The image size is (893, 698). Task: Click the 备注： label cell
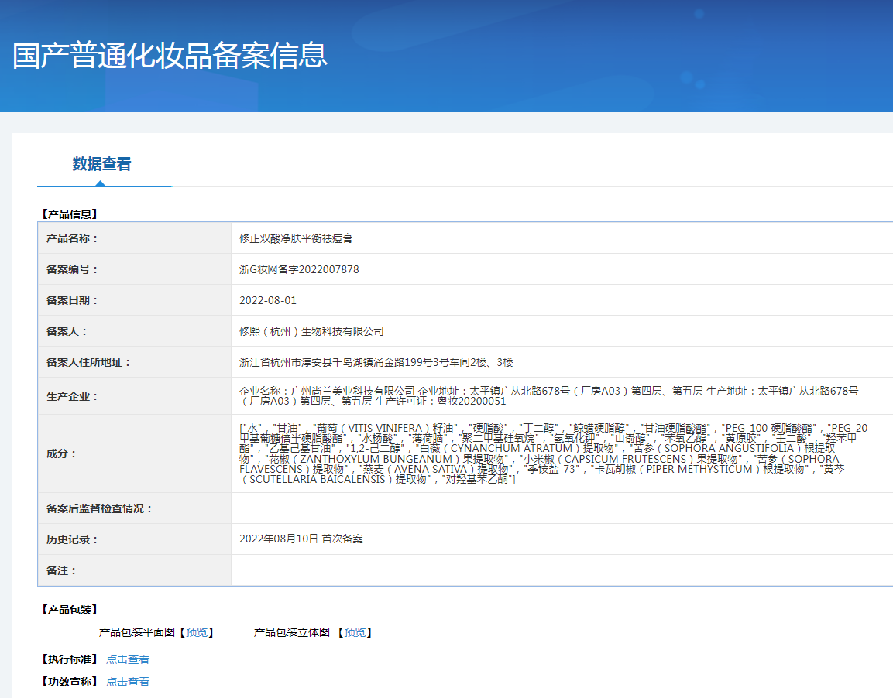[135, 570]
